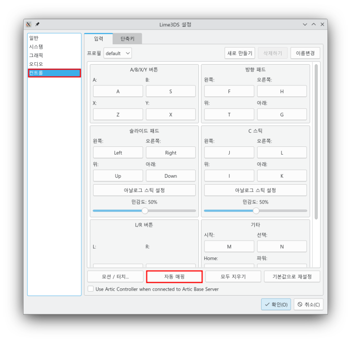Rebind slide pad Up mapping
The height and width of the screenshot is (342, 351).
pos(118,176)
